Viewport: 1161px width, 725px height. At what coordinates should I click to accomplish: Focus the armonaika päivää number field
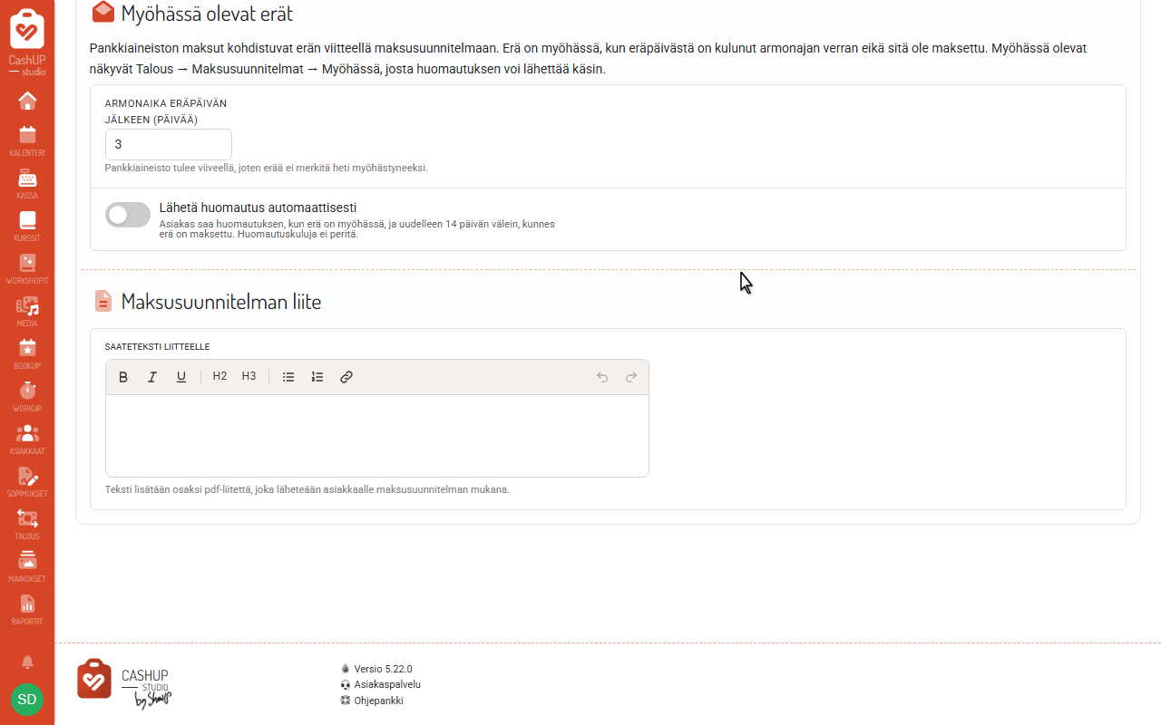click(169, 145)
